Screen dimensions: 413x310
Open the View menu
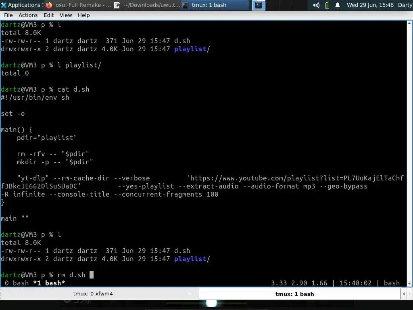(x=66, y=15)
